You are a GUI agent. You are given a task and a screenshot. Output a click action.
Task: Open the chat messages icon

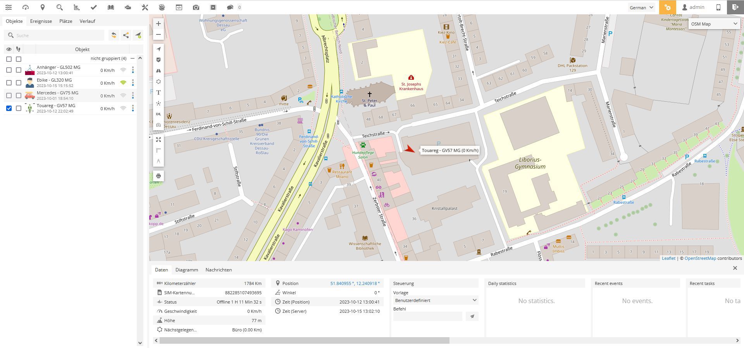(230, 7)
